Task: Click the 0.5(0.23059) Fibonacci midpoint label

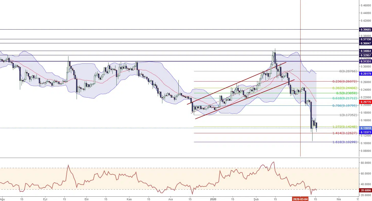Action: pos(346,93)
